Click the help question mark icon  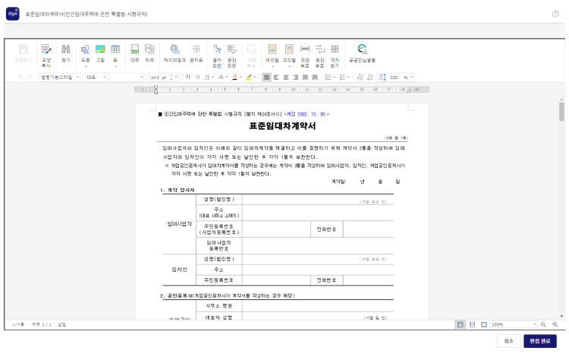[x=555, y=14]
